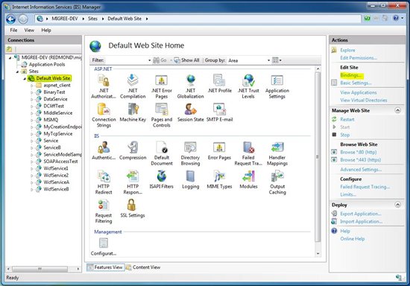Image resolution: width=410 pixels, height=286 pixels.
Task: Open .NET Error Pages feature
Action: [x=161, y=86]
